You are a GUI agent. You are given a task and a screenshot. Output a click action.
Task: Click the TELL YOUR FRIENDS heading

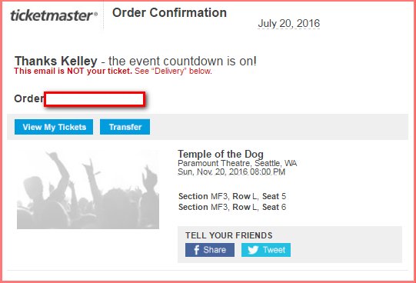coord(229,235)
